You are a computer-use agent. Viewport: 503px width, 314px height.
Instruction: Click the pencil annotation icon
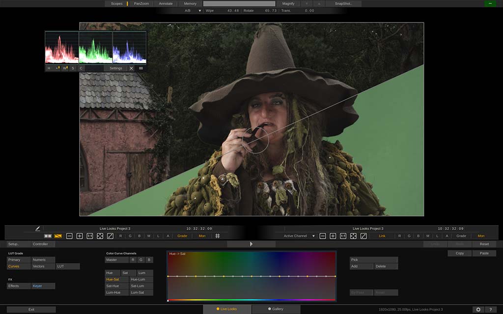(38, 229)
